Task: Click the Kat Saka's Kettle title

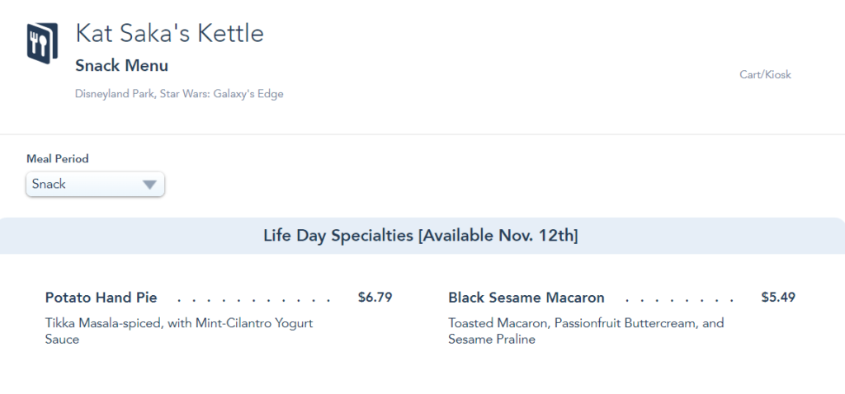Action: coord(169,34)
